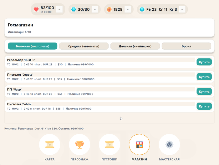
Task: Select the Ближняя (пистолеты) tab
Action: 33,46
